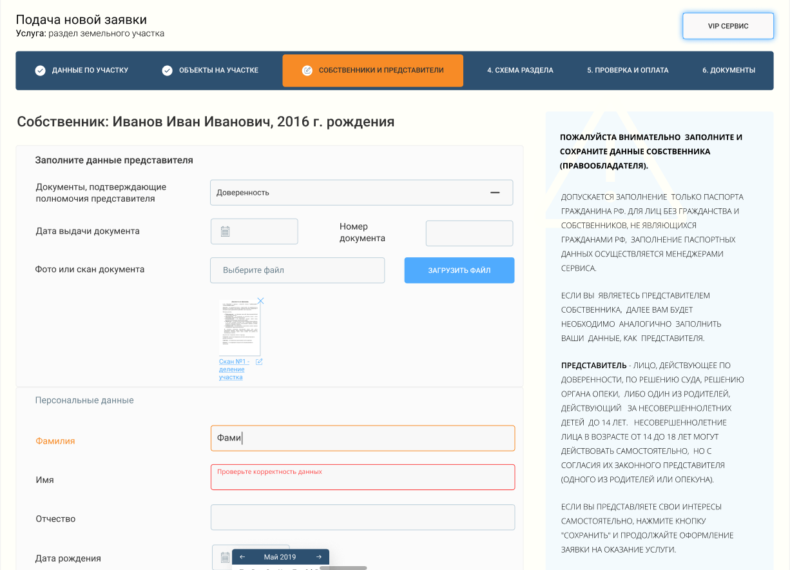The height and width of the screenshot is (570, 790).
Task: Click checkmark icon beside ДАННЫЕ ПО УЧАСТКУ
Action: coord(40,70)
